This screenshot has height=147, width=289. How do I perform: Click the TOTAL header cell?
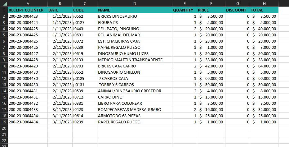(x=264, y=10)
